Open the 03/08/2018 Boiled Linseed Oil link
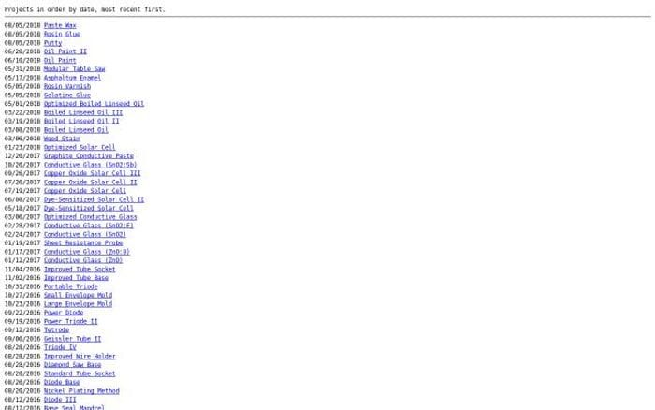The width and height of the screenshot is (655, 410). 76,130
